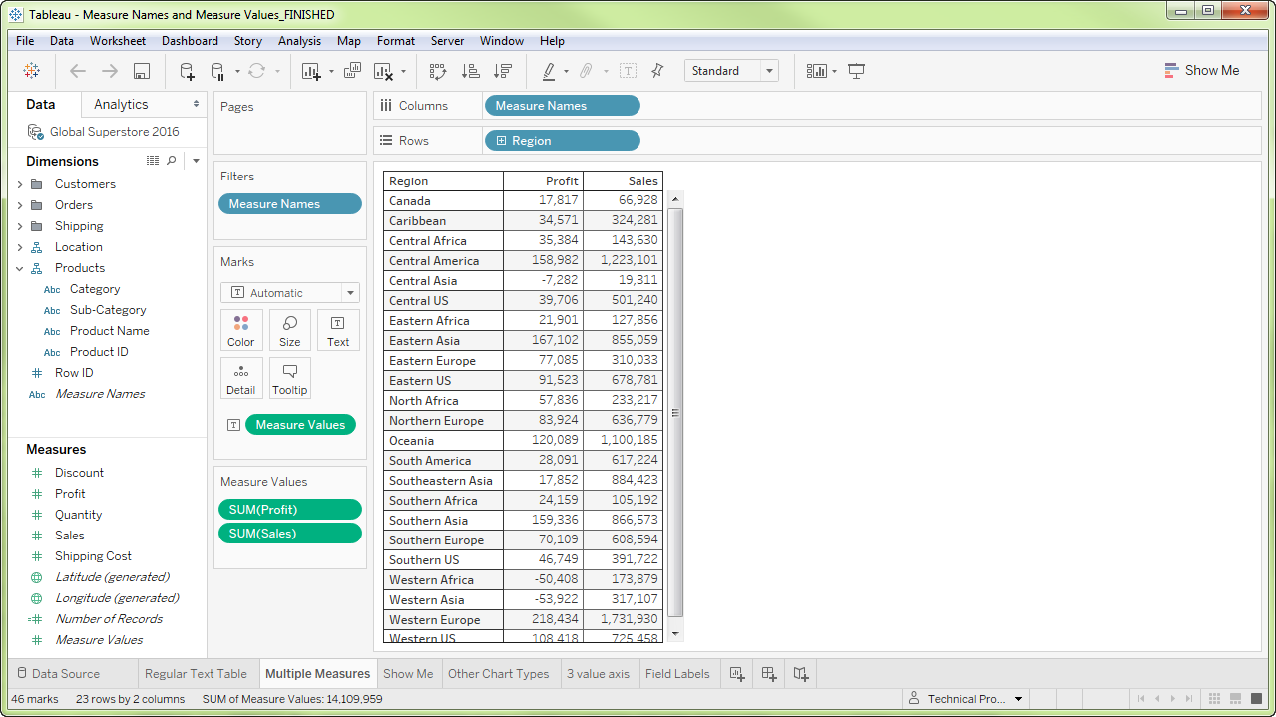The image size is (1276, 717).
Task: Click the Add New Data Source icon
Action: 187,71
